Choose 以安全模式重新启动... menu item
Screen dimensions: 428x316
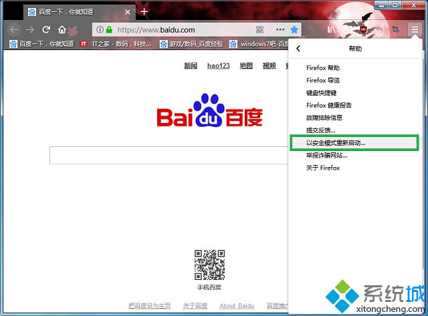pos(354,142)
